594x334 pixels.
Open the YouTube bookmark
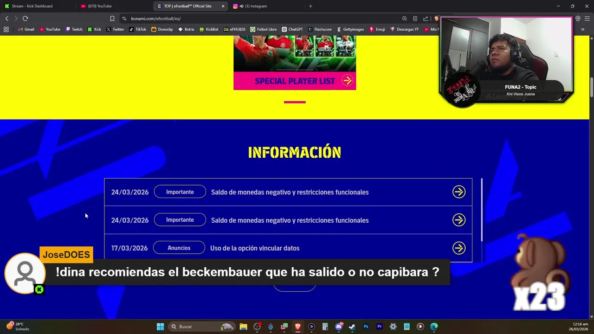click(x=50, y=29)
